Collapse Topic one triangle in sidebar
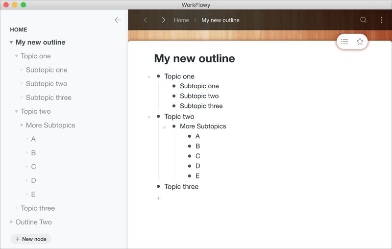The image size is (392, 249). coord(16,56)
